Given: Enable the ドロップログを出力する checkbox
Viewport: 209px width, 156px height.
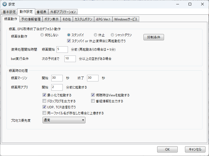Looking at the screenshot, I should point(44,101).
